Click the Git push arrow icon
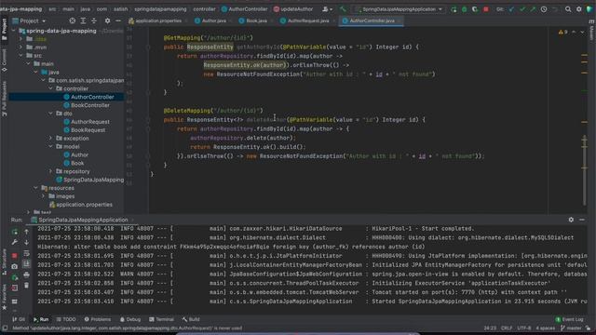Screen dimensions: 596x335 pos(533,9)
